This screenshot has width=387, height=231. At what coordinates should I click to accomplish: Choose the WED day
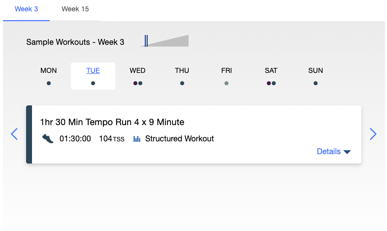click(137, 70)
